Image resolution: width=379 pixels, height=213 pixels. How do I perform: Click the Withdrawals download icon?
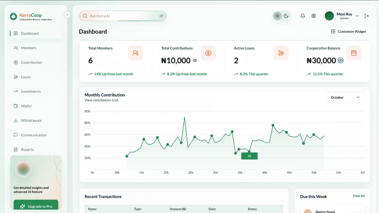[x=16, y=120]
